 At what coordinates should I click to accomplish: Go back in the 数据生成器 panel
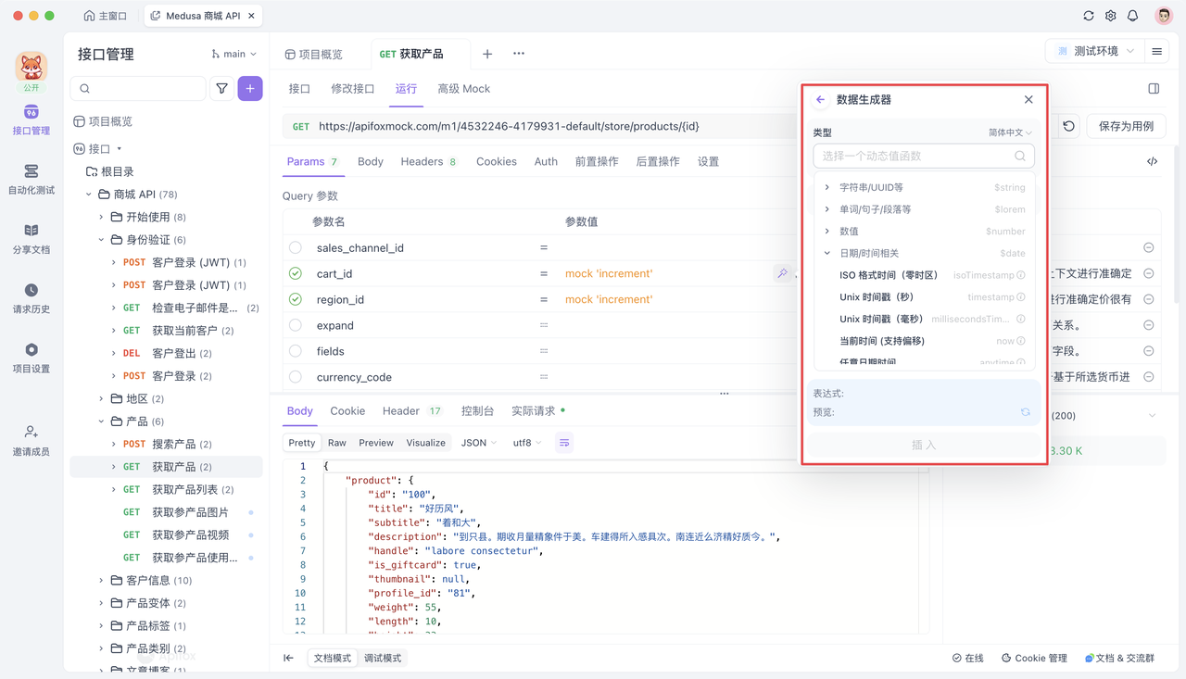[820, 99]
